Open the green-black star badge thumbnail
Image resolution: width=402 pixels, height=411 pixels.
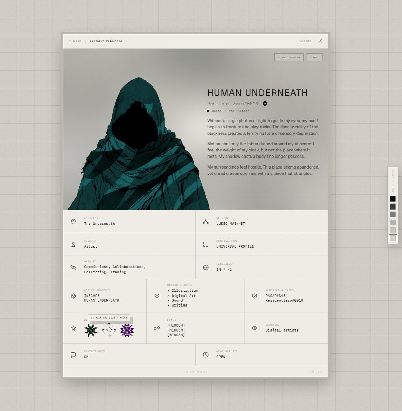click(x=91, y=330)
